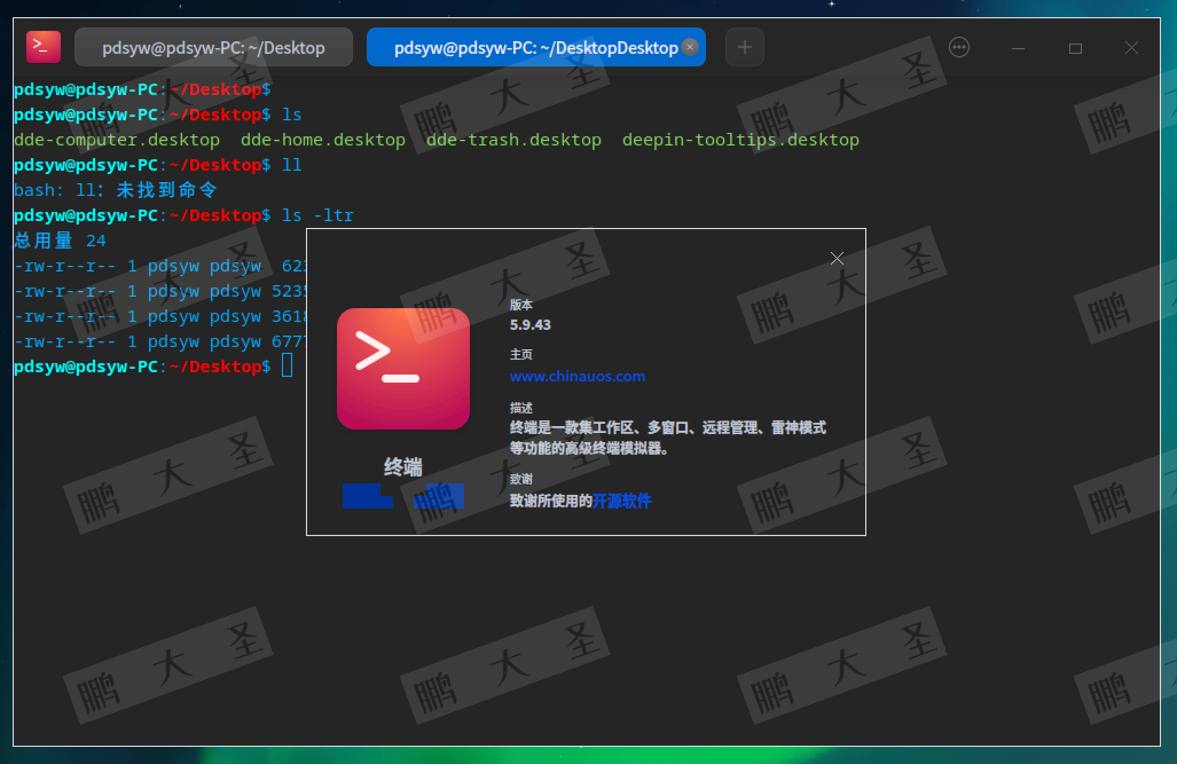Viewport: 1177px width, 764px height.
Task: Click dde-home.desktop in ls output
Action: pos(323,140)
